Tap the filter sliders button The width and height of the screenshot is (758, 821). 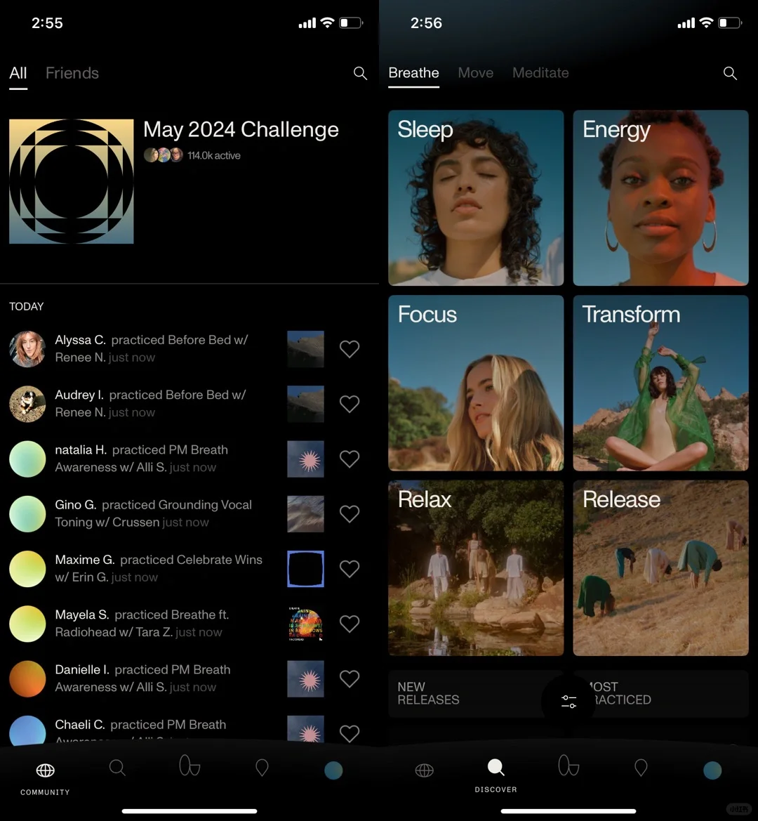568,701
